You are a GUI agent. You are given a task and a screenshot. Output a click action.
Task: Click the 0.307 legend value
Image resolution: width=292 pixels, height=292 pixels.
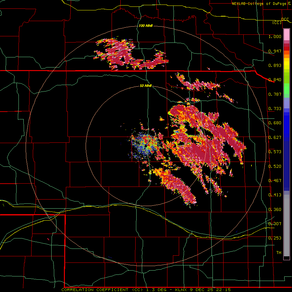coord(275,224)
